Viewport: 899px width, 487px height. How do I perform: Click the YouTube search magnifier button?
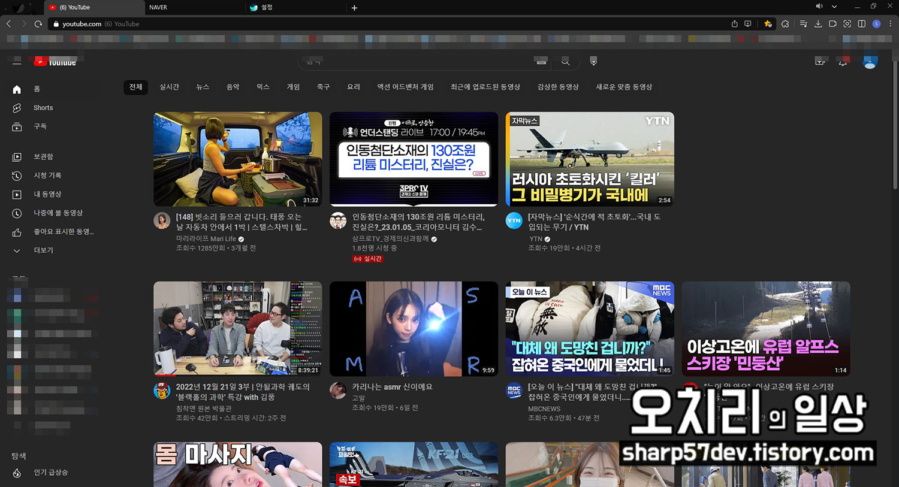[565, 61]
